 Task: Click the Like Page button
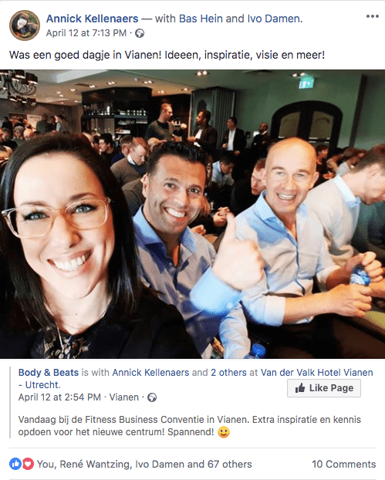click(x=324, y=388)
